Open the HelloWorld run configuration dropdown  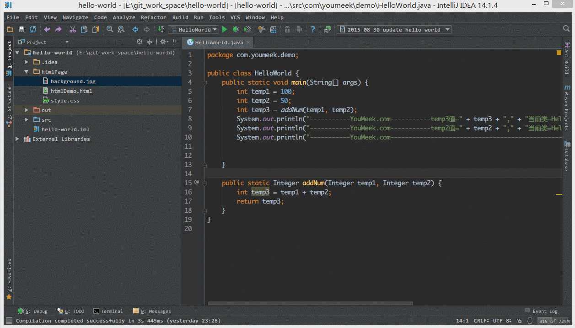pos(193,30)
